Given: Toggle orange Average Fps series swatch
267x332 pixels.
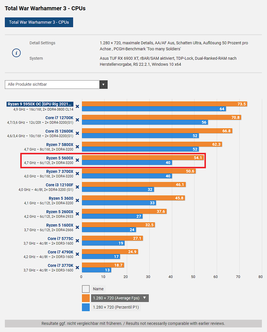Looking at the screenshot, I should [x=86, y=298].
